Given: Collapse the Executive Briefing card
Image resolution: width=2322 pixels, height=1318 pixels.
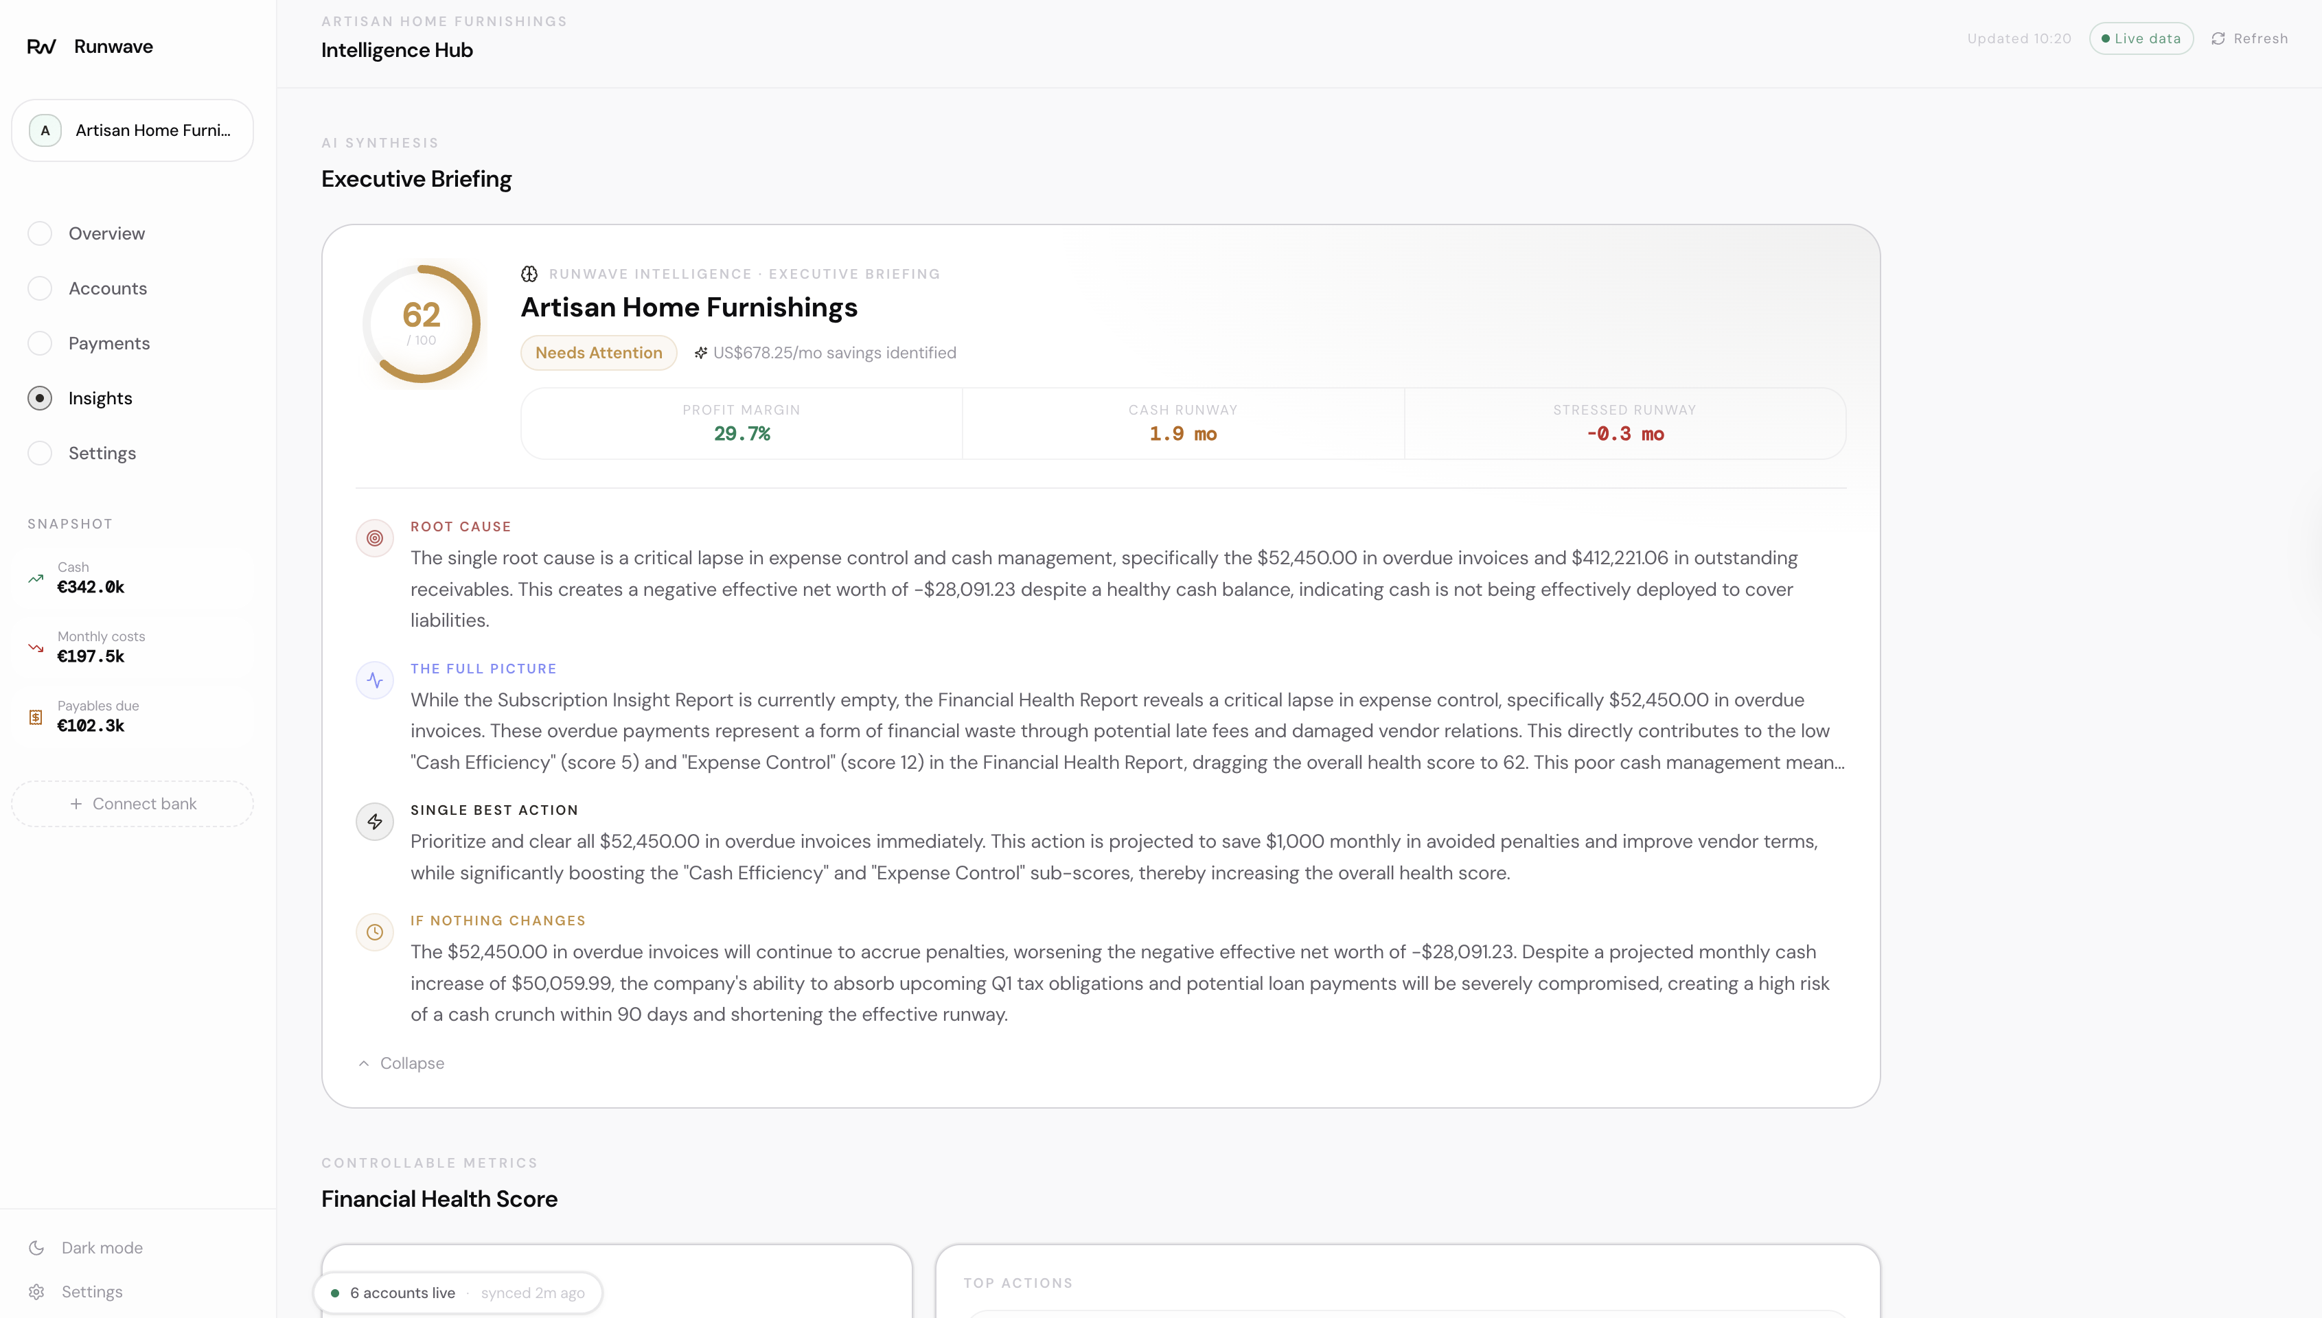Looking at the screenshot, I should tap(401, 1063).
